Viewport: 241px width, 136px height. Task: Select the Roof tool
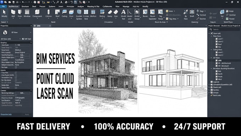click(57, 13)
